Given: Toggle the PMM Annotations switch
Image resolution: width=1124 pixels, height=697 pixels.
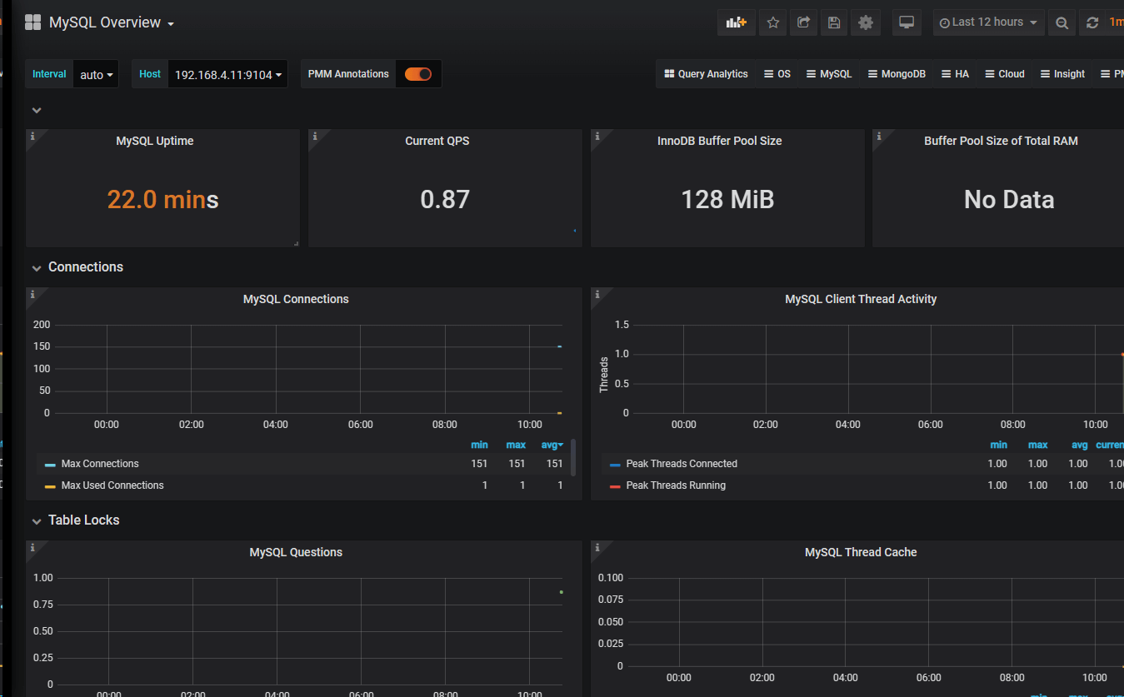Looking at the screenshot, I should [418, 74].
